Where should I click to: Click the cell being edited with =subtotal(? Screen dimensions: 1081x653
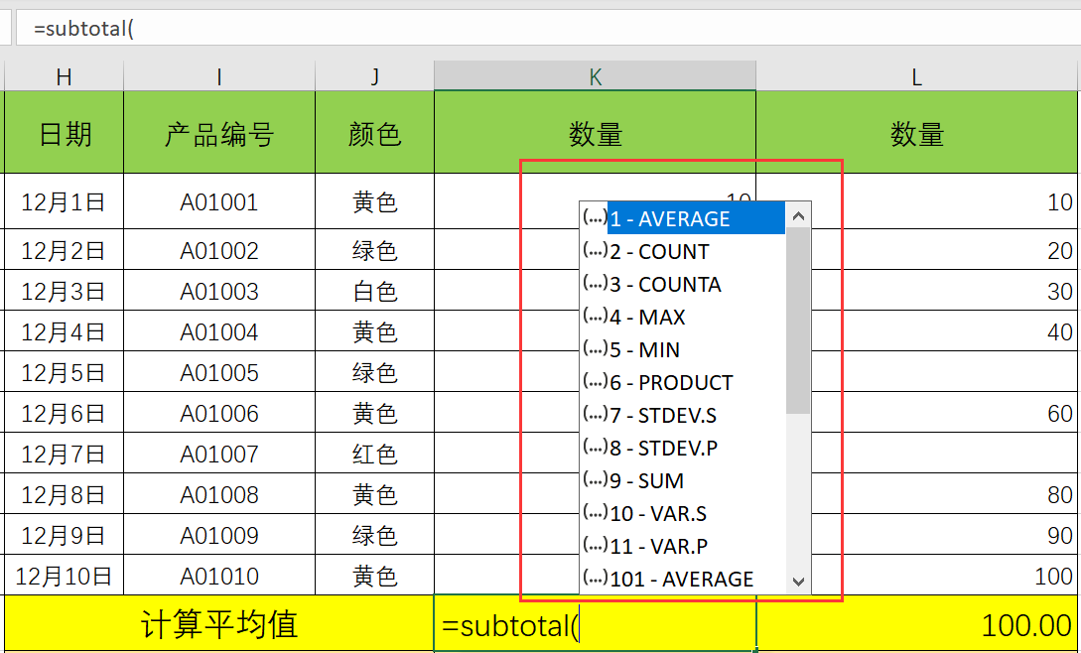click(595, 624)
